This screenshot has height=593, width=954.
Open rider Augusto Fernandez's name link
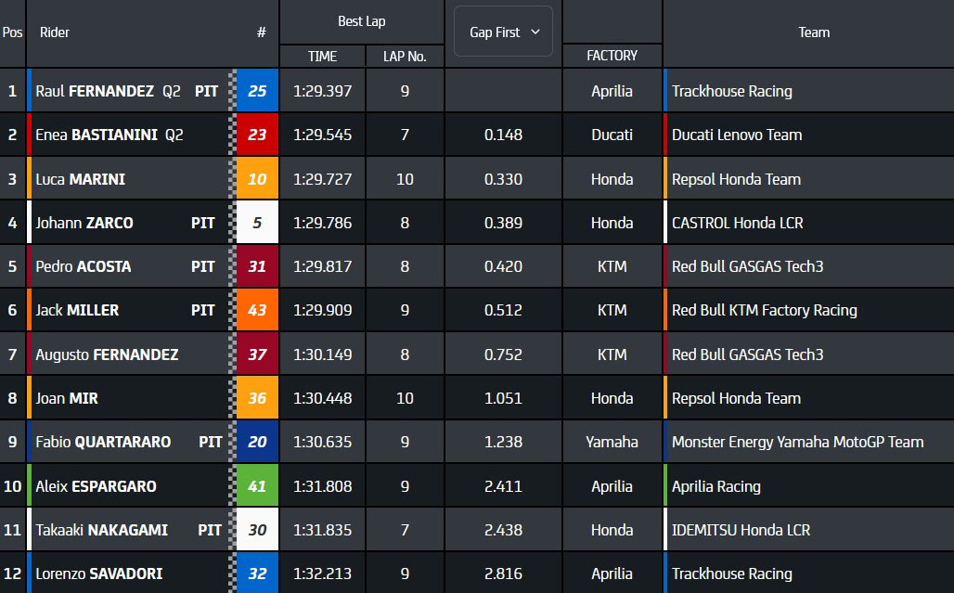pyautogui.click(x=107, y=355)
